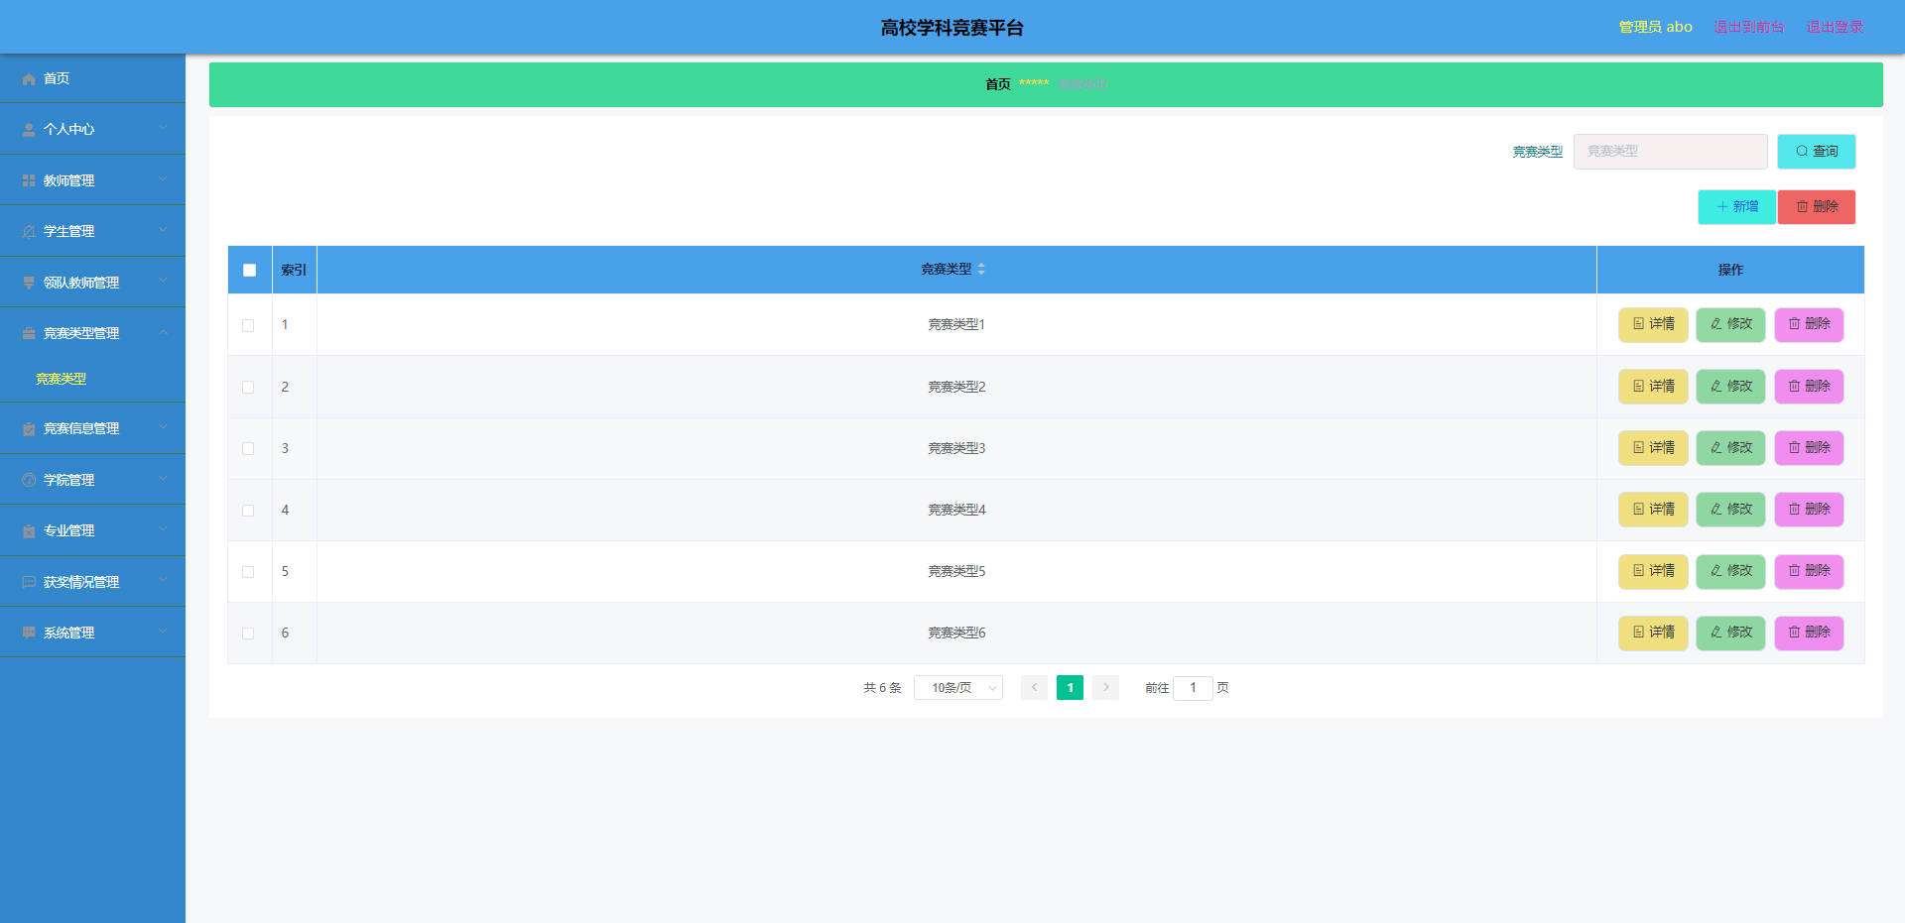Click the 前往 page number input
Viewport: 1905px width, 923px height.
[1193, 688]
